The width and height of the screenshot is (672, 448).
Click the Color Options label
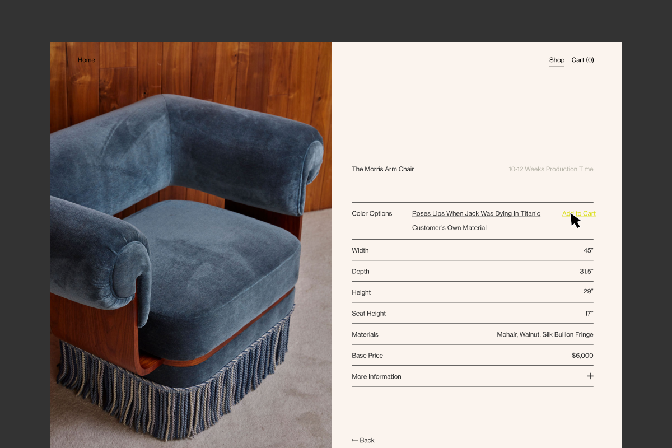click(x=372, y=213)
